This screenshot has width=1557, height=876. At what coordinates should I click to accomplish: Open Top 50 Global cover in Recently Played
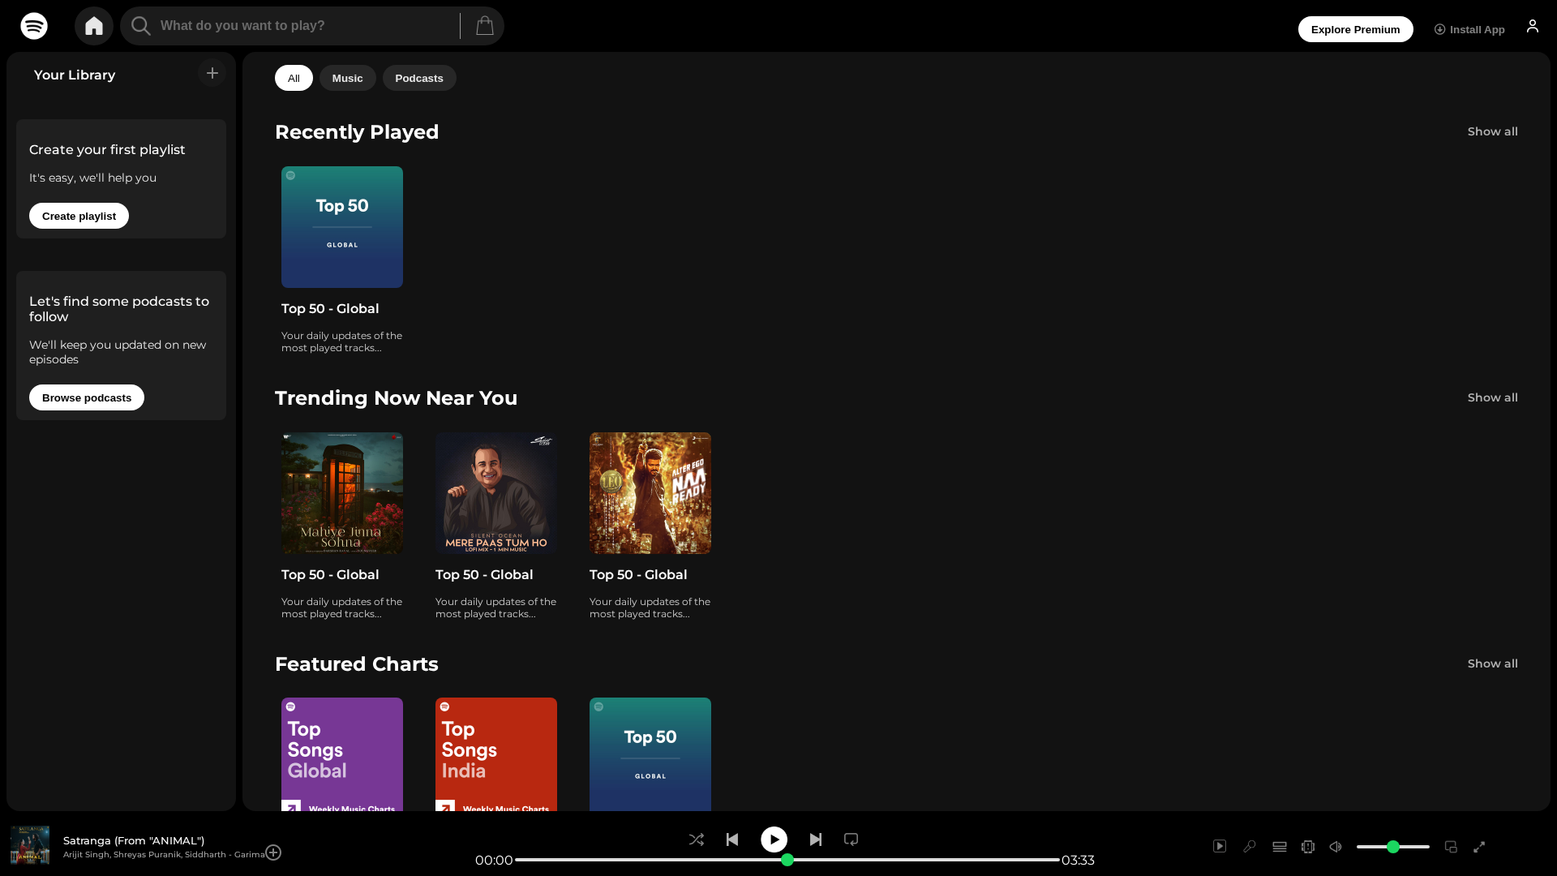(342, 227)
